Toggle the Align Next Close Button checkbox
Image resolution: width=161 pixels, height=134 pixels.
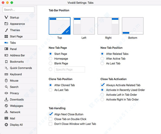click(x=51, y=114)
